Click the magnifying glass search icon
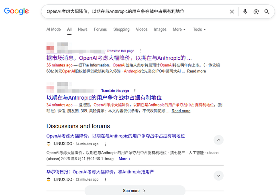The image size is (277, 195). [267, 12]
